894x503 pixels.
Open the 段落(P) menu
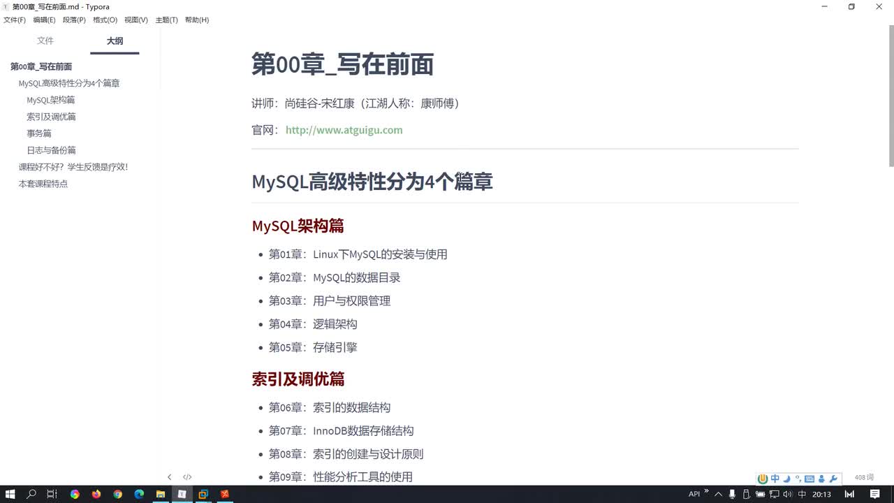[74, 20]
